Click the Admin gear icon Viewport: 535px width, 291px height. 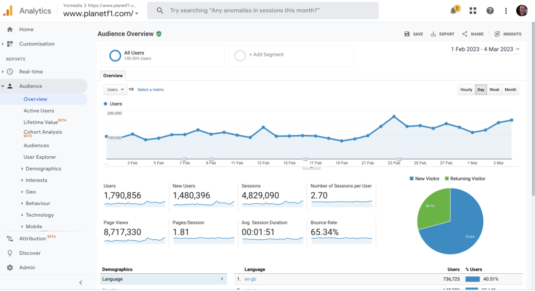pos(10,267)
